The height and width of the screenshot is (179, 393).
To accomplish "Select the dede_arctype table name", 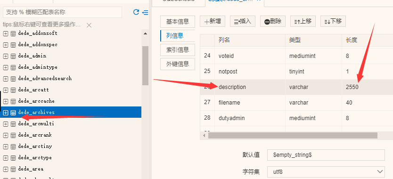I will click(x=35, y=158).
